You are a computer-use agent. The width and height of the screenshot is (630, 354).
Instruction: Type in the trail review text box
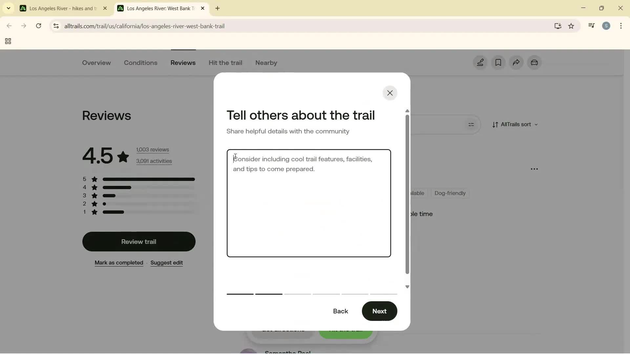tap(308, 203)
